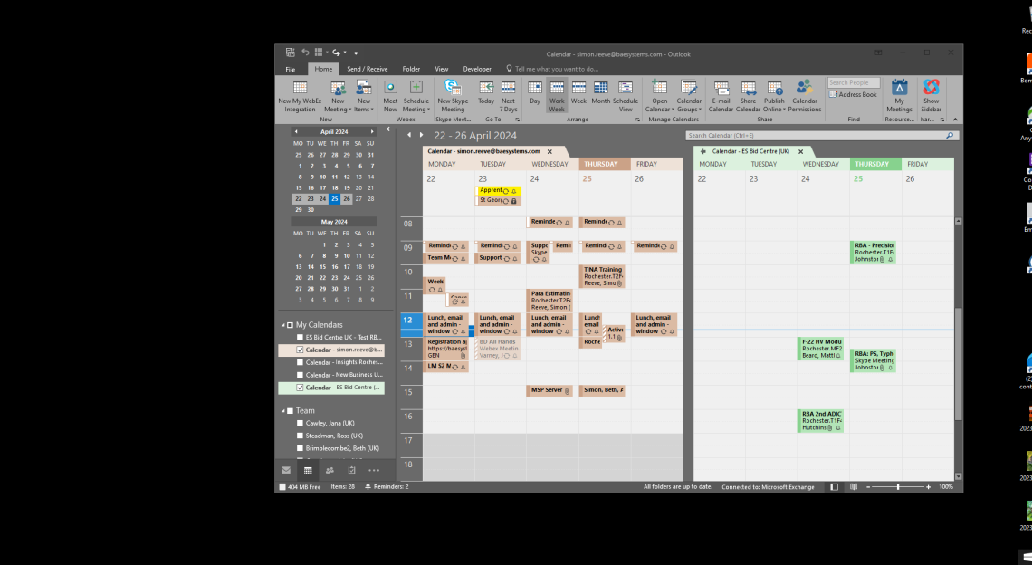
Task: Open the Schedule View layout
Action: (626, 96)
